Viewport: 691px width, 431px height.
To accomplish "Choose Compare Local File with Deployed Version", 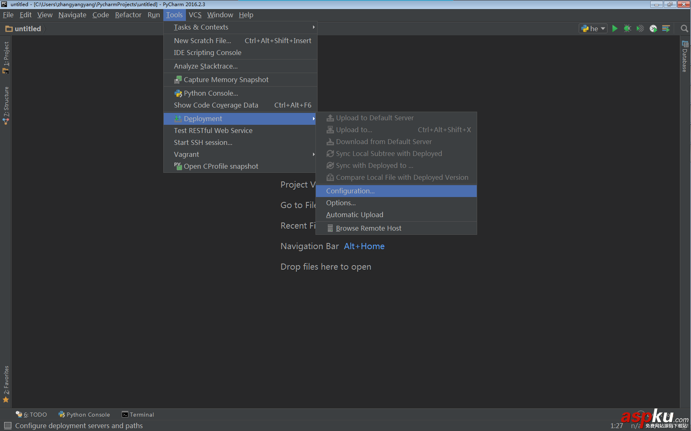I will click(x=396, y=177).
